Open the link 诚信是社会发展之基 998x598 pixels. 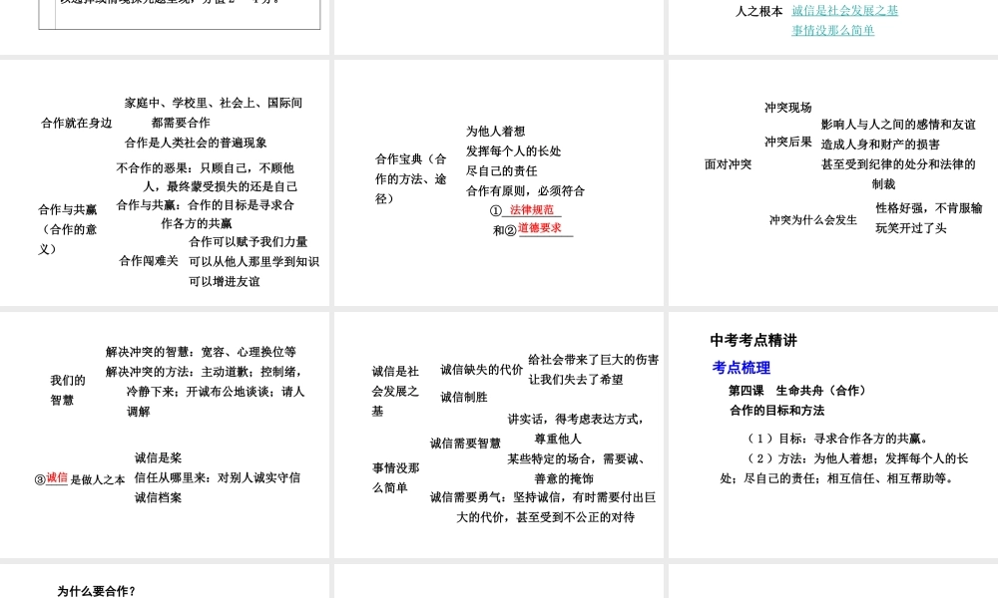(x=844, y=10)
